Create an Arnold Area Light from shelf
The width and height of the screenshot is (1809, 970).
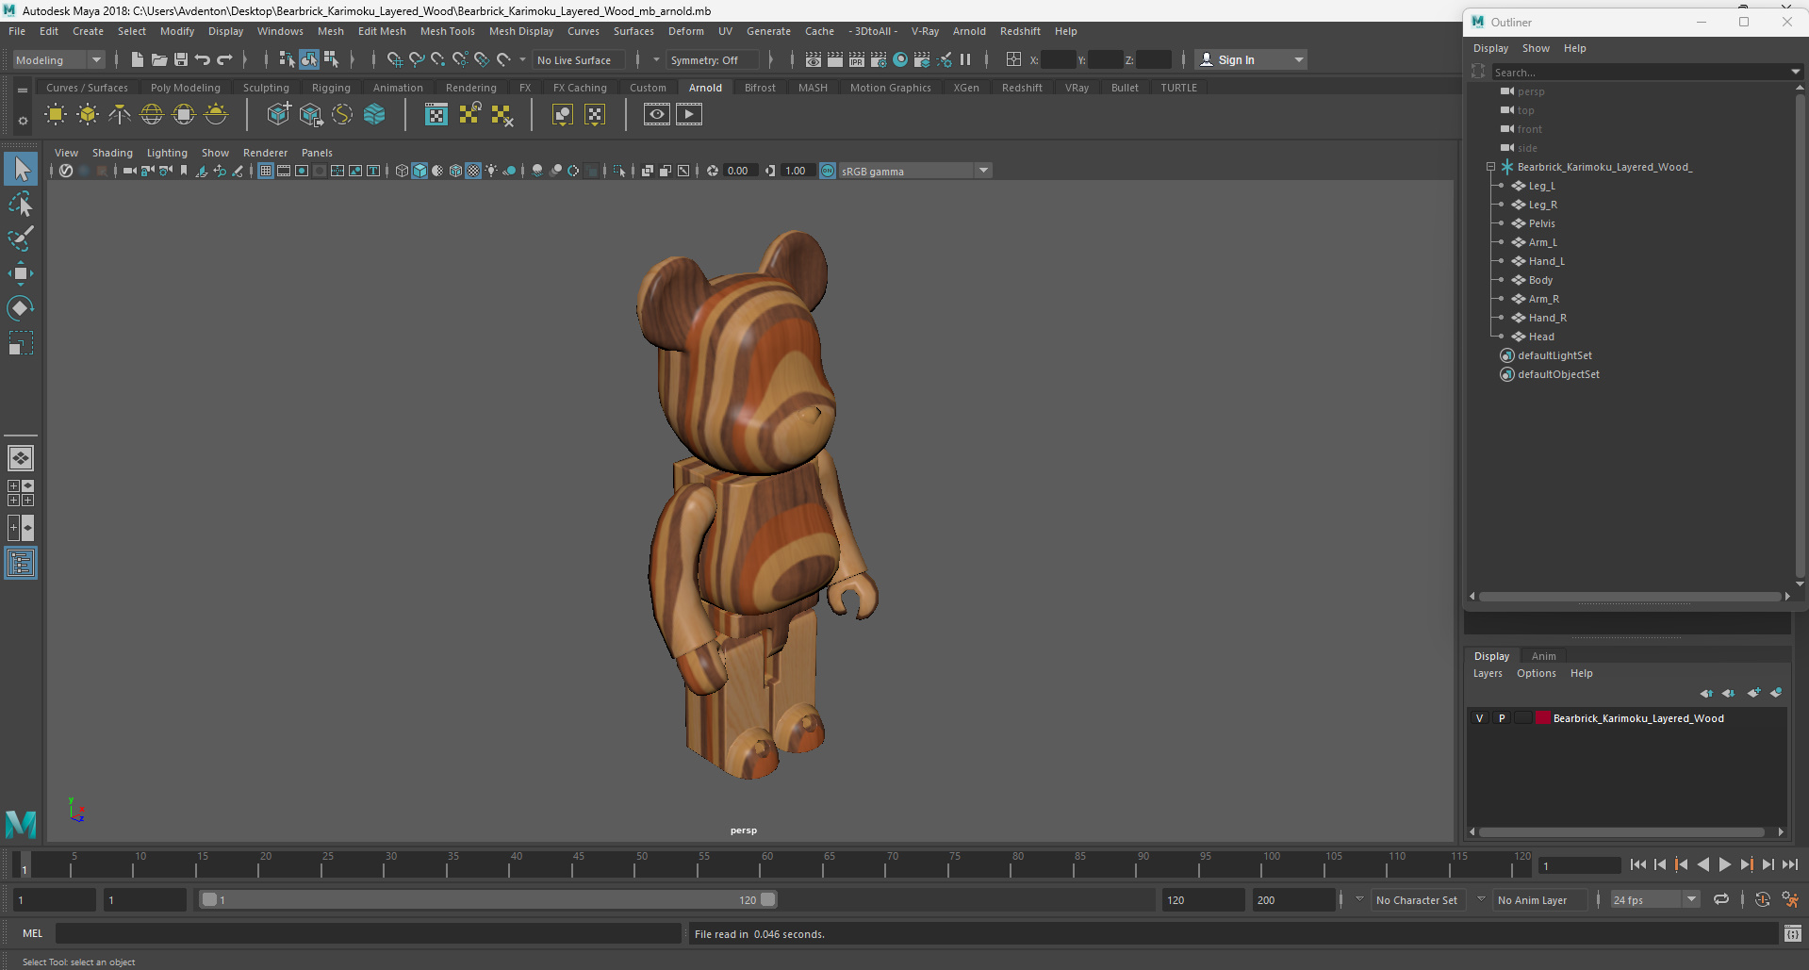coord(56,115)
